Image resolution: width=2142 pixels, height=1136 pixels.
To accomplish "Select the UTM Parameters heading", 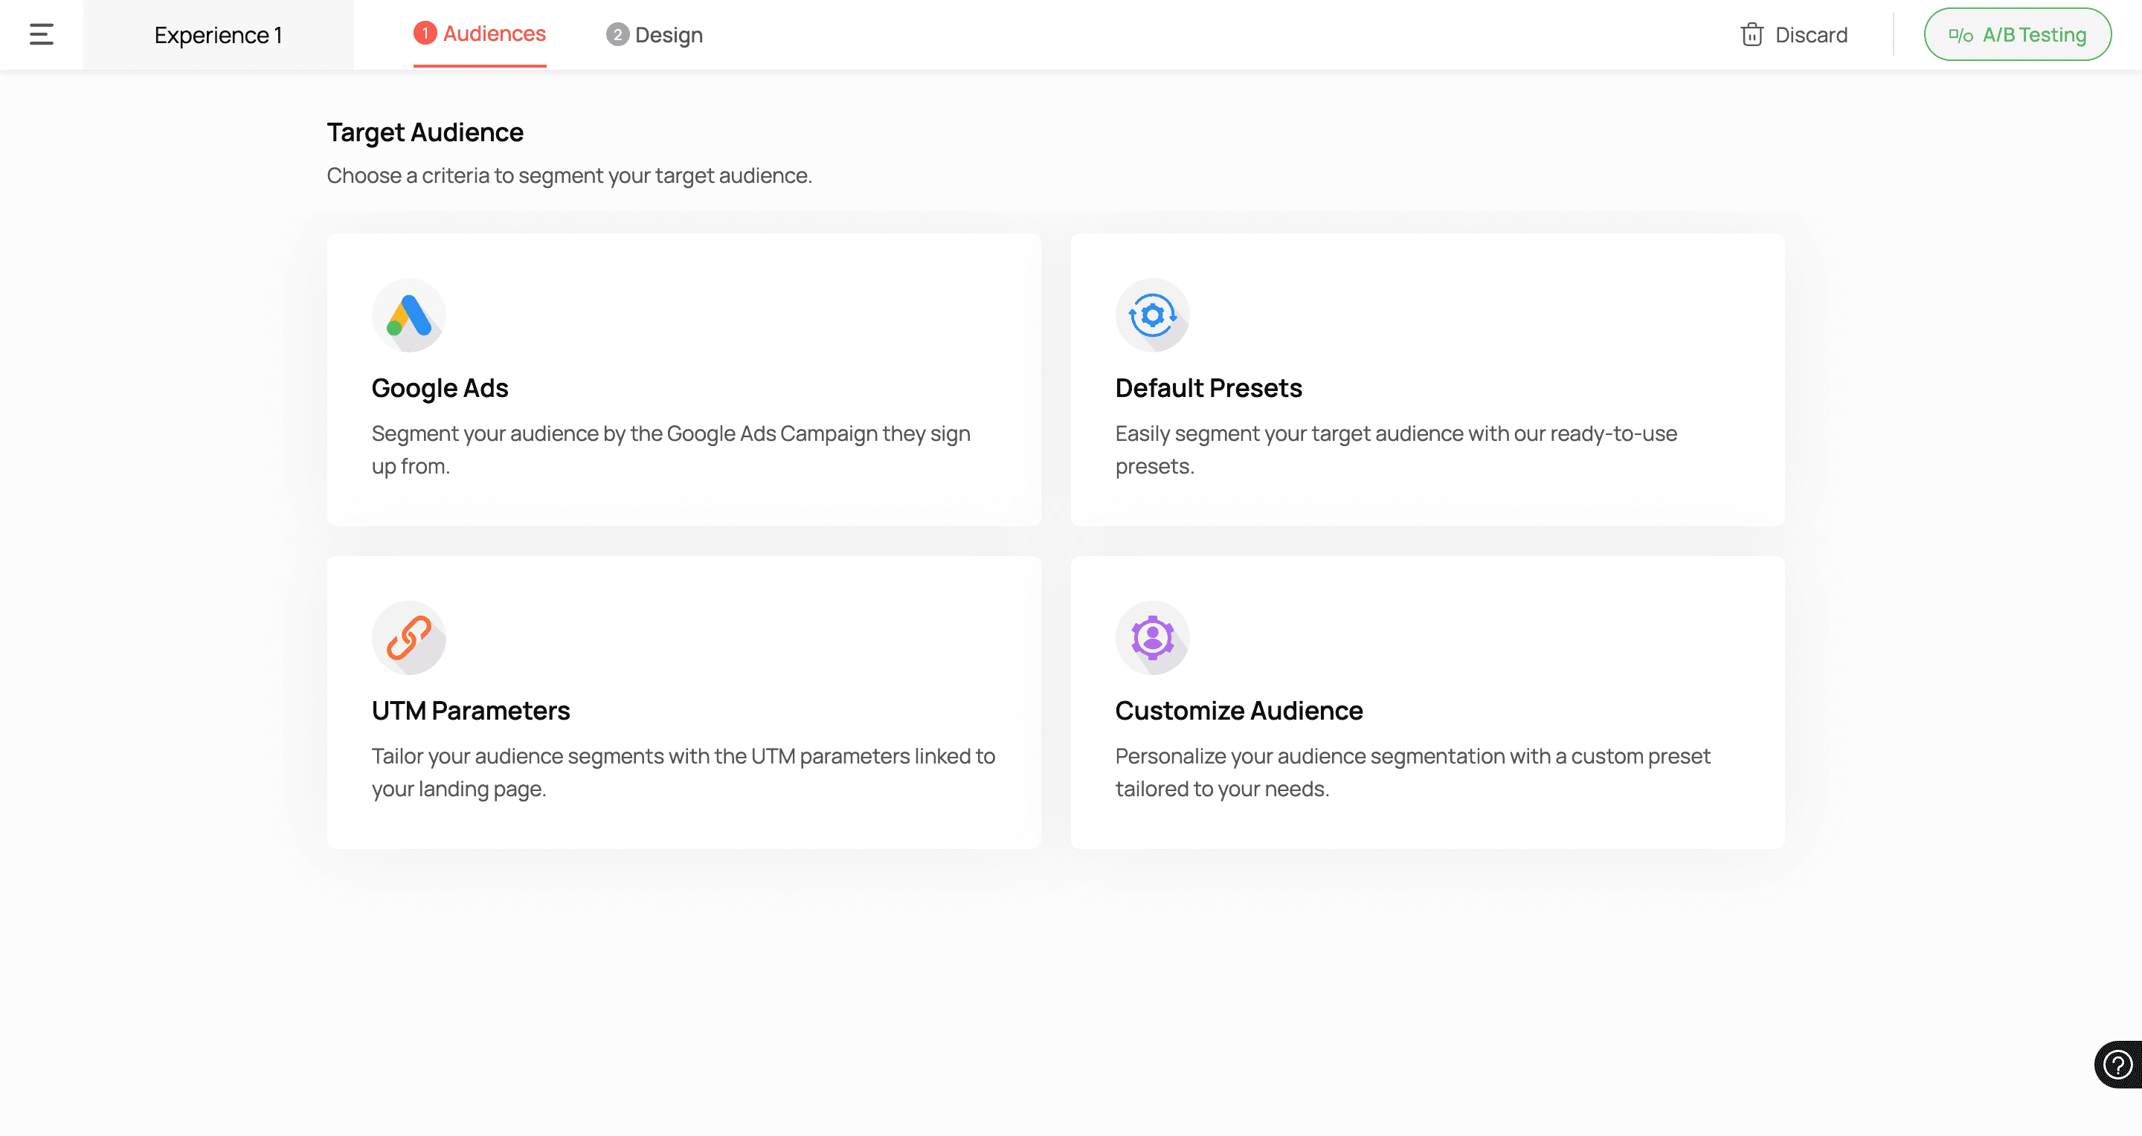I will (470, 711).
